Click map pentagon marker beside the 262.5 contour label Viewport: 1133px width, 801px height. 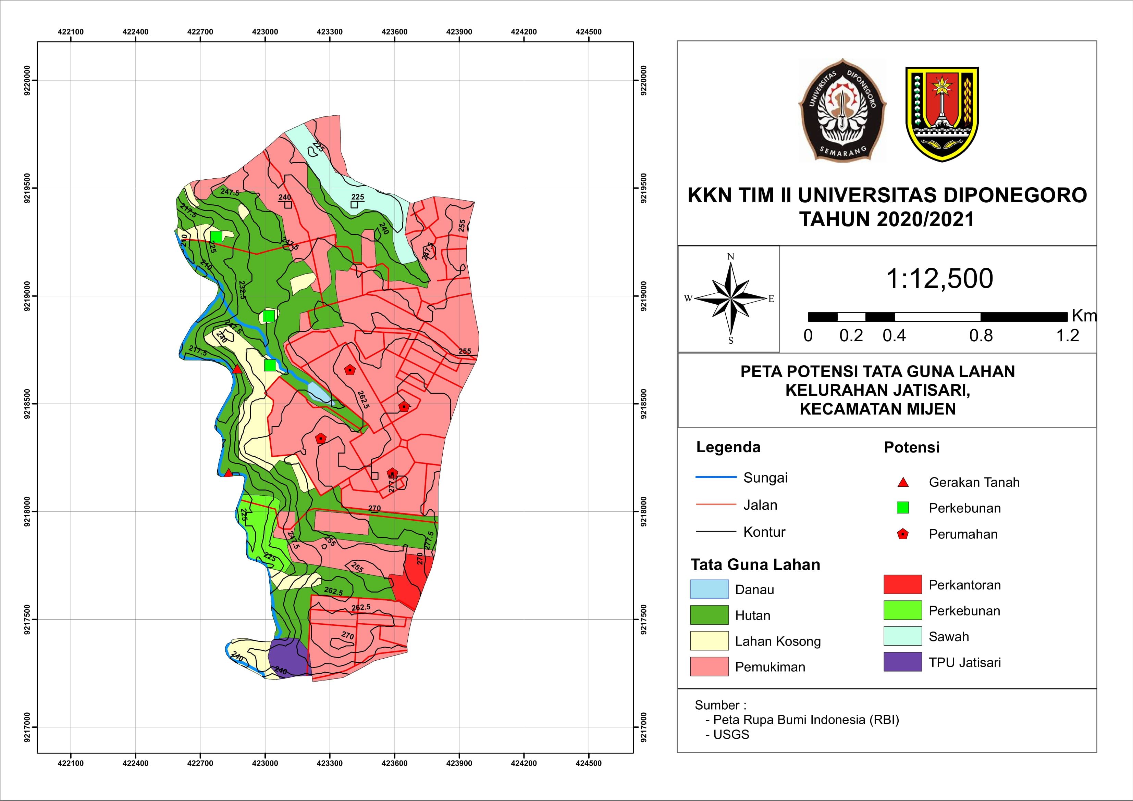tap(349, 370)
